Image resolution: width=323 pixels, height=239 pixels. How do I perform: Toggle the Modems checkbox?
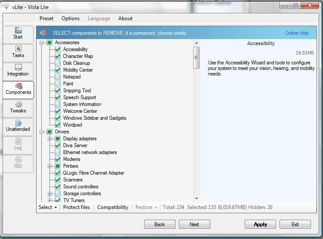point(58,159)
